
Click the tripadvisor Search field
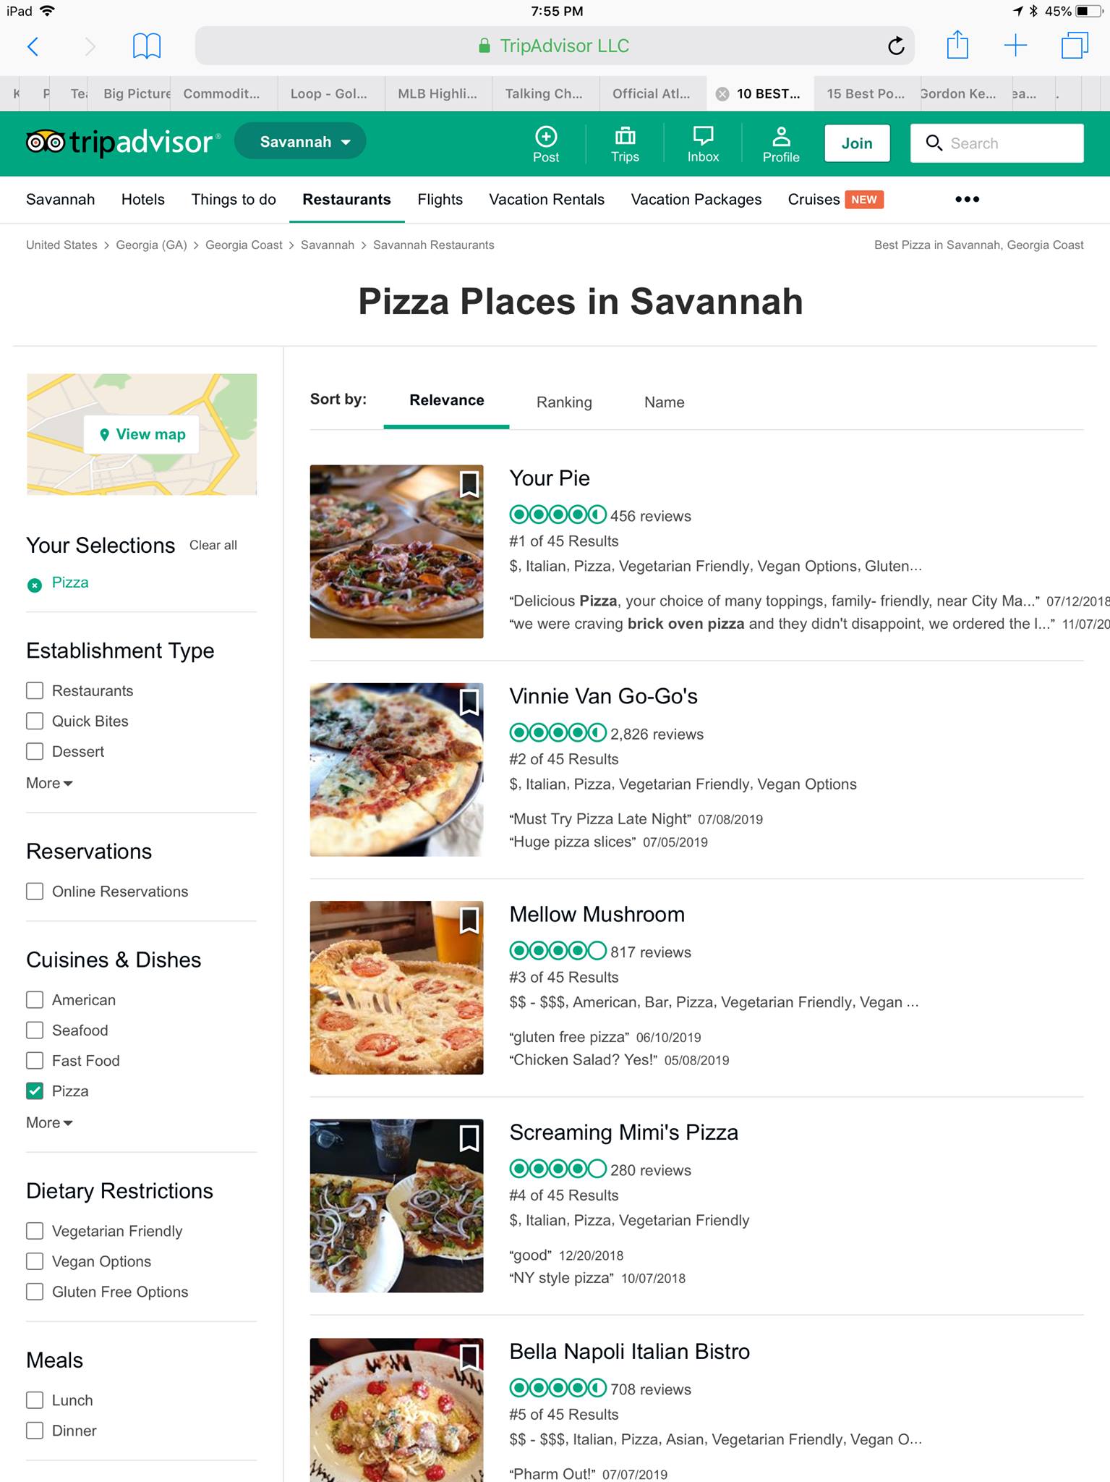point(996,143)
